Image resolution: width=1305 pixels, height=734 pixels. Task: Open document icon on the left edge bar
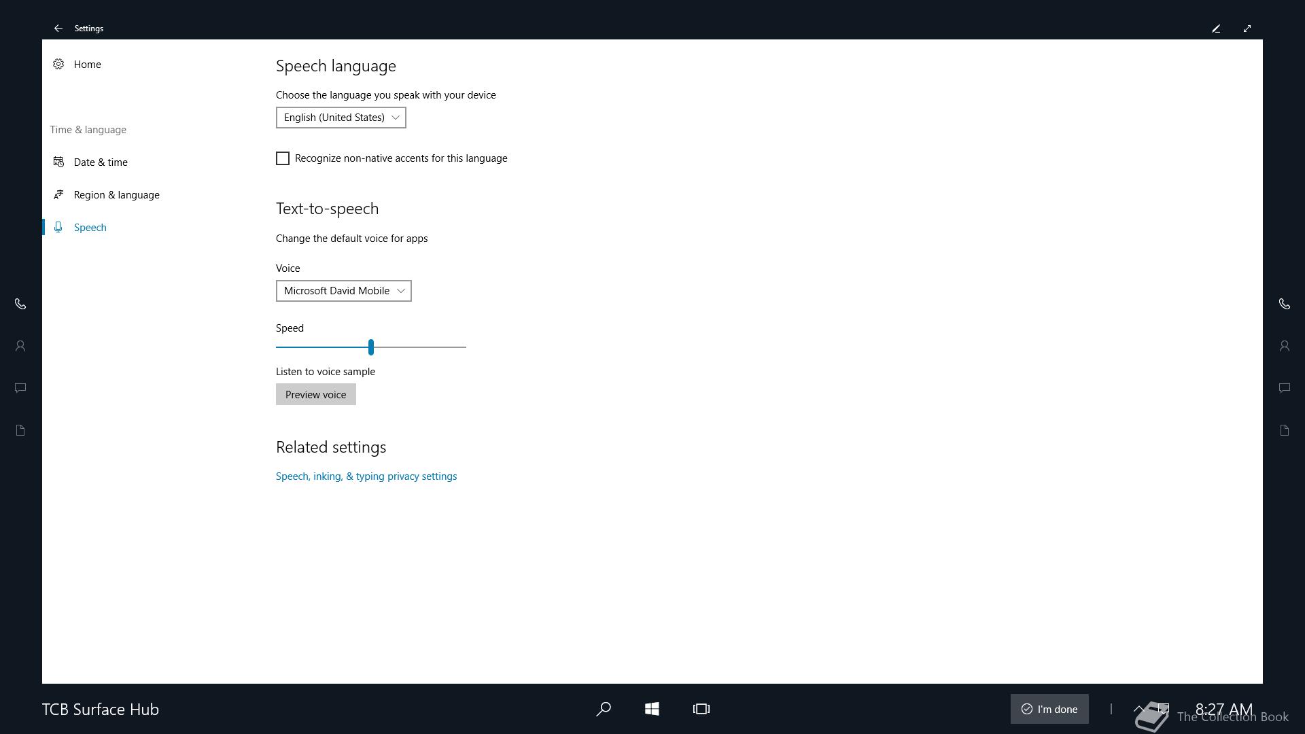[20, 430]
